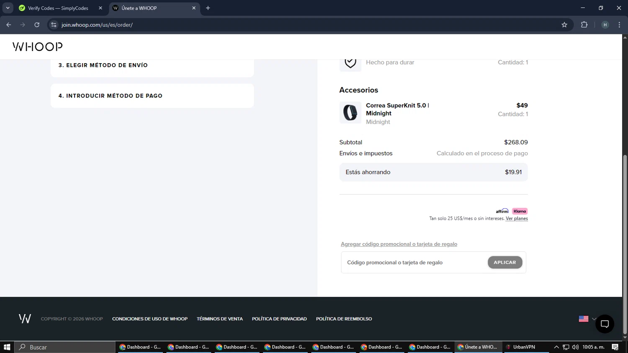Click the Affirm logo

(502, 211)
